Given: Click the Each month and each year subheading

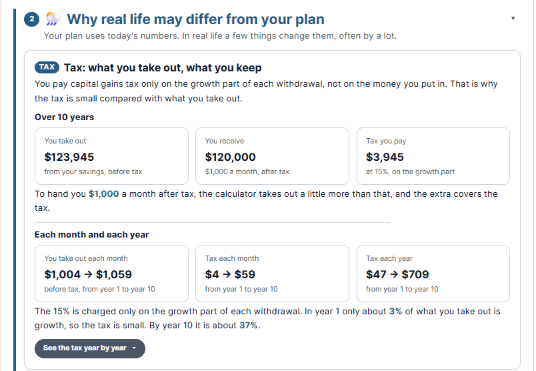Looking at the screenshot, I should pyautogui.click(x=91, y=234).
